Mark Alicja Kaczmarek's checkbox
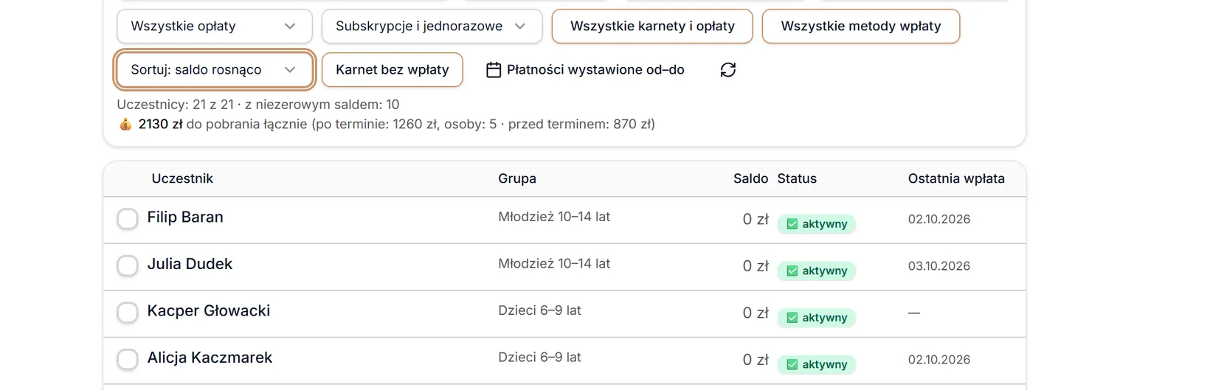The height and width of the screenshot is (390, 1210). [x=128, y=359]
